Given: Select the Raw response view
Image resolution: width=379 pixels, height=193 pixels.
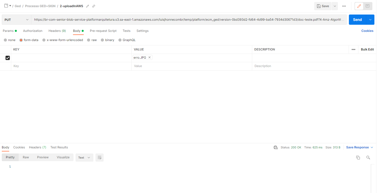Looking at the screenshot, I should pyautogui.click(x=26, y=157).
